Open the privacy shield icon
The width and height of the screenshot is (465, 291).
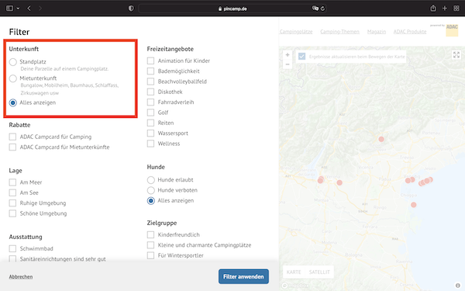tap(131, 9)
